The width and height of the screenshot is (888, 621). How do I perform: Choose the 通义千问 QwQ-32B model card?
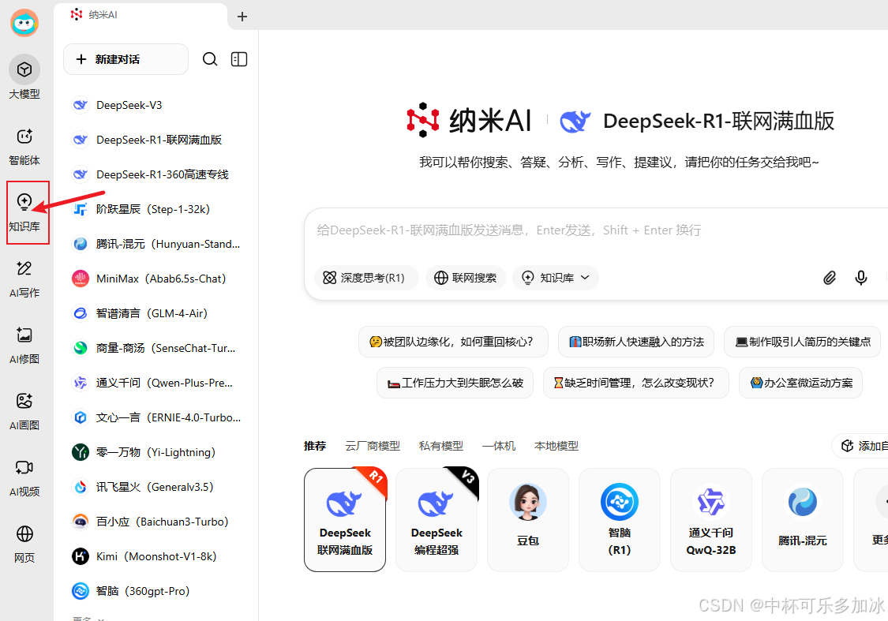(711, 520)
